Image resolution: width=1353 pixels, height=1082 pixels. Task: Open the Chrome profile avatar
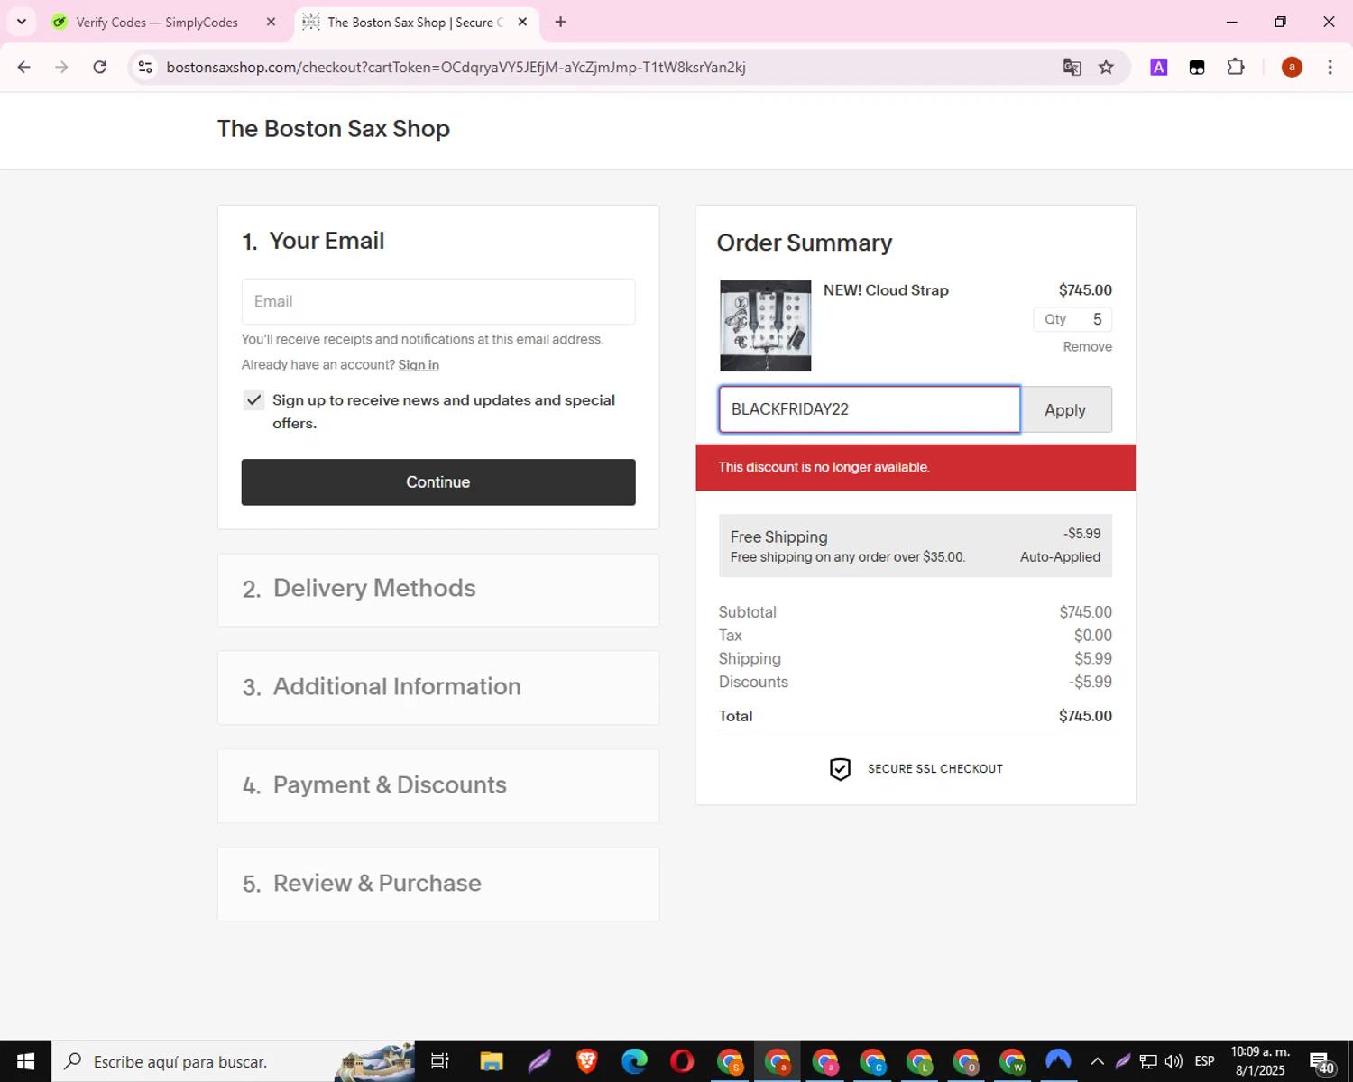pyautogui.click(x=1292, y=67)
